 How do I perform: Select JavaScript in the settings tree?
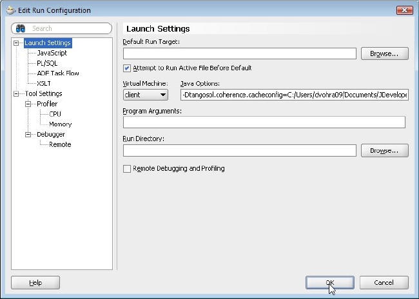[x=52, y=53]
